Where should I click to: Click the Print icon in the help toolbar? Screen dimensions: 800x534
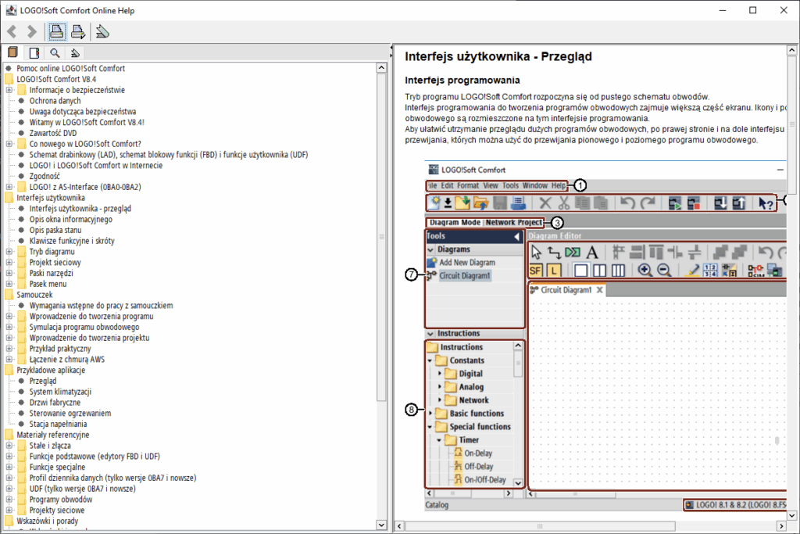tap(56, 31)
